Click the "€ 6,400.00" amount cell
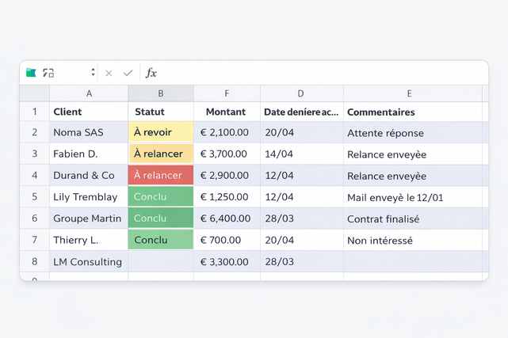Image resolution: width=508 pixels, height=338 pixels. click(227, 218)
